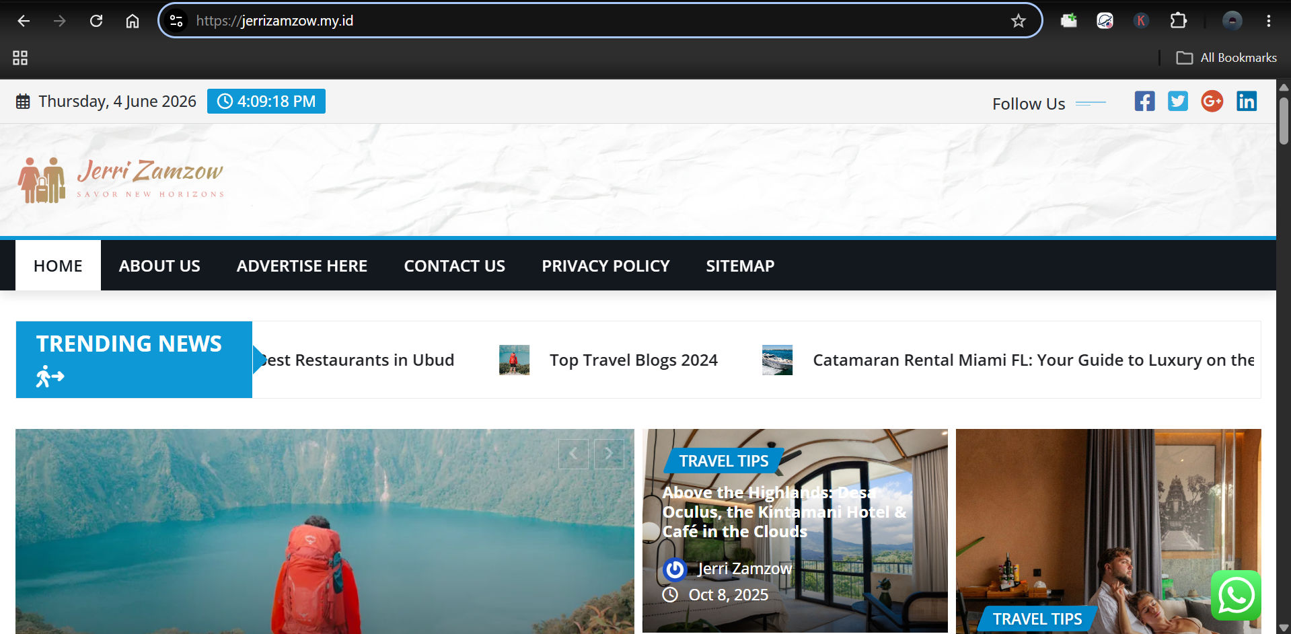Open the browser profile avatar

pyautogui.click(x=1232, y=21)
